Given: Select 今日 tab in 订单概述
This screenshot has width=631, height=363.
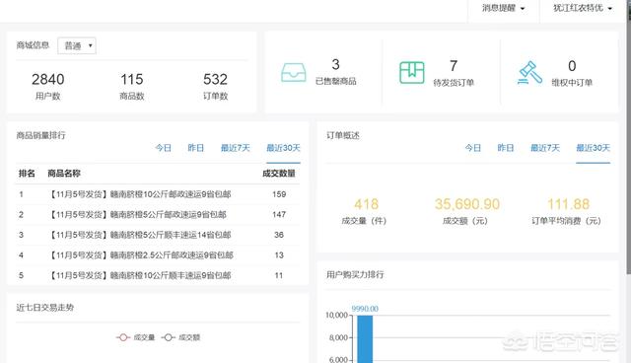Looking at the screenshot, I should 473,148.
